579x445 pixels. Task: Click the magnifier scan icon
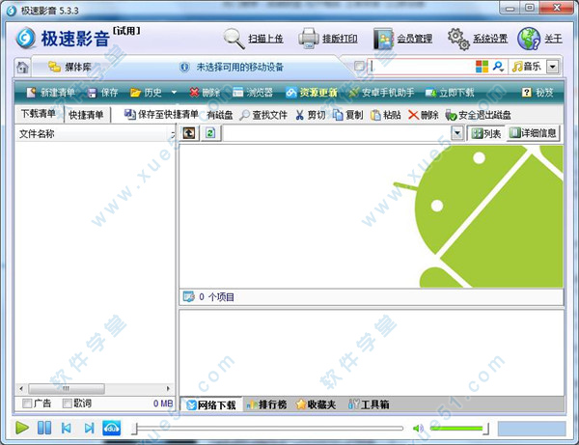point(234,39)
